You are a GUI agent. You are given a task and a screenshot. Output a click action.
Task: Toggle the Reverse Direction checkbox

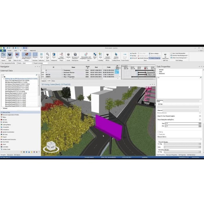200,113
